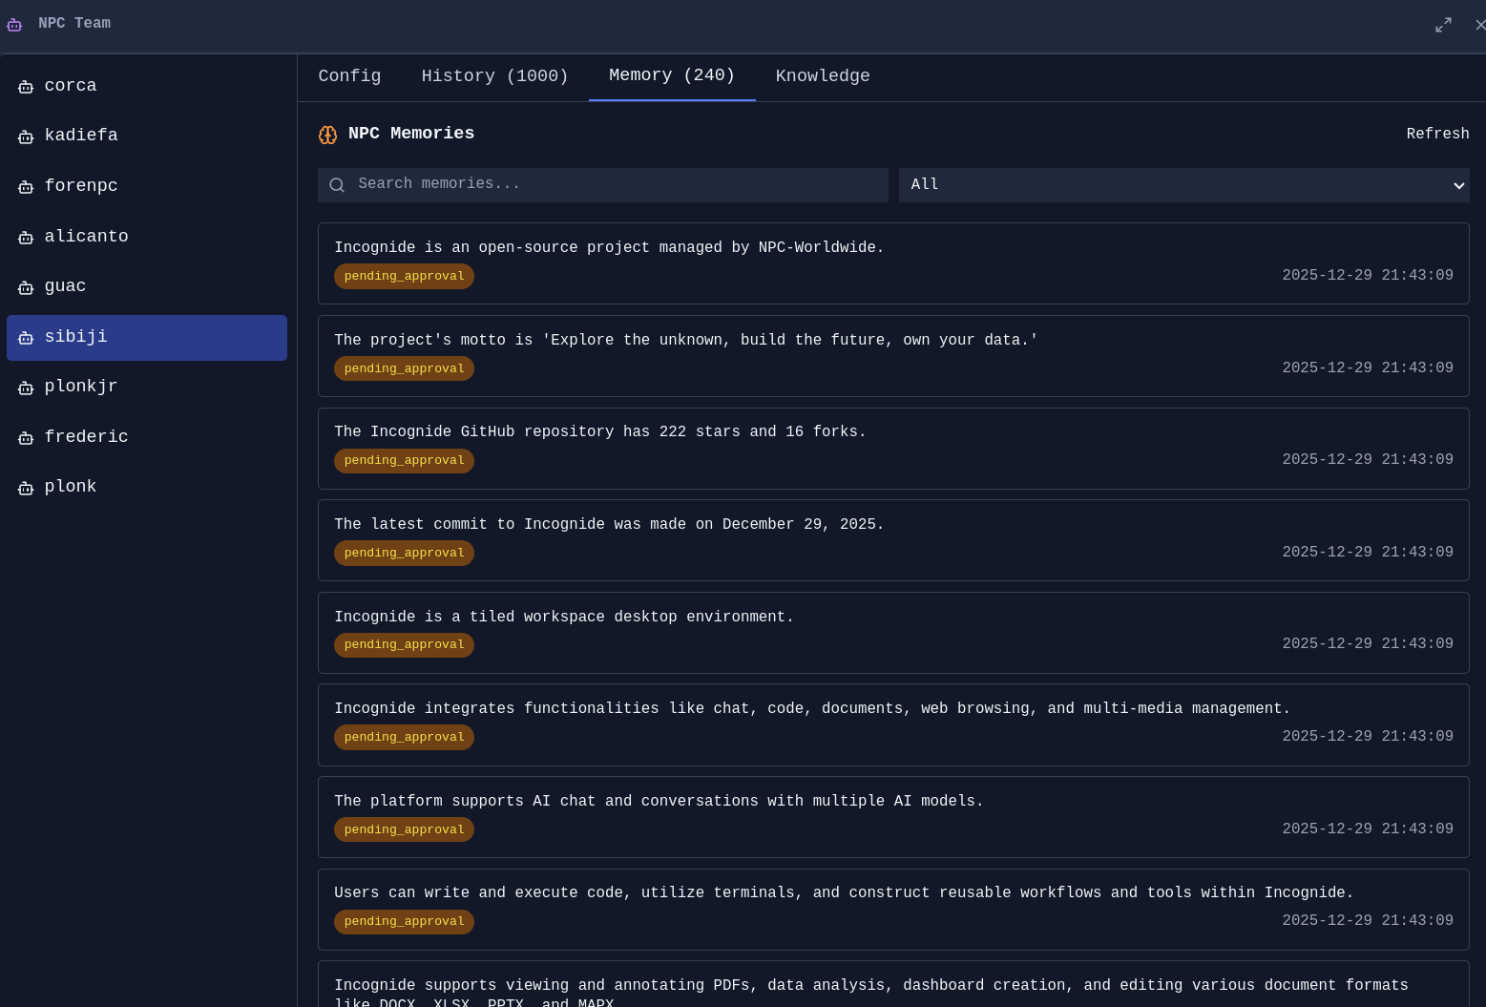
Task: Click the robot icon beside plonkjr
Action: tap(26, 388)
